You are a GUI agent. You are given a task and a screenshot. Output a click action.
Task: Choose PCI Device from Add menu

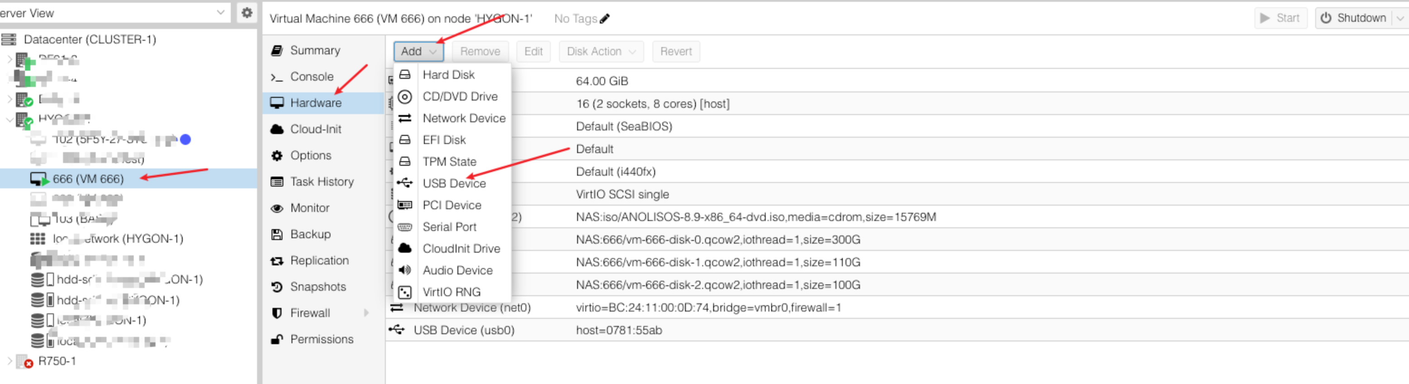(452, 205)
